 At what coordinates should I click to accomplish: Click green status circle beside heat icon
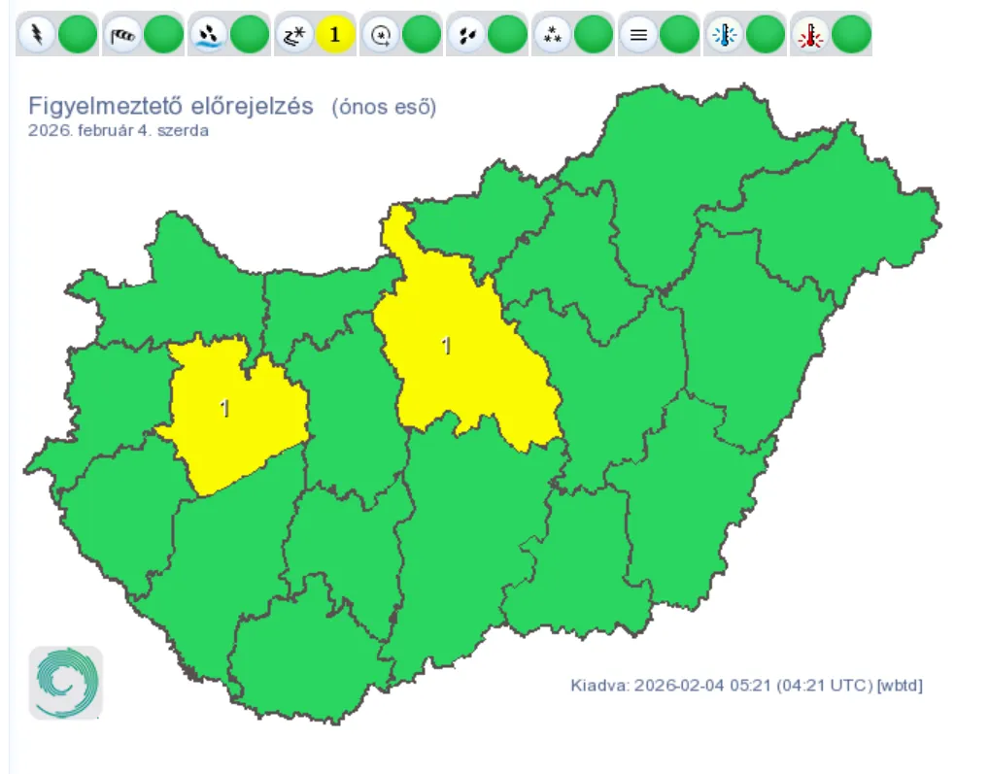coord(851,35)
